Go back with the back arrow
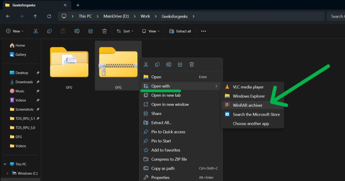 coord(8,16)
